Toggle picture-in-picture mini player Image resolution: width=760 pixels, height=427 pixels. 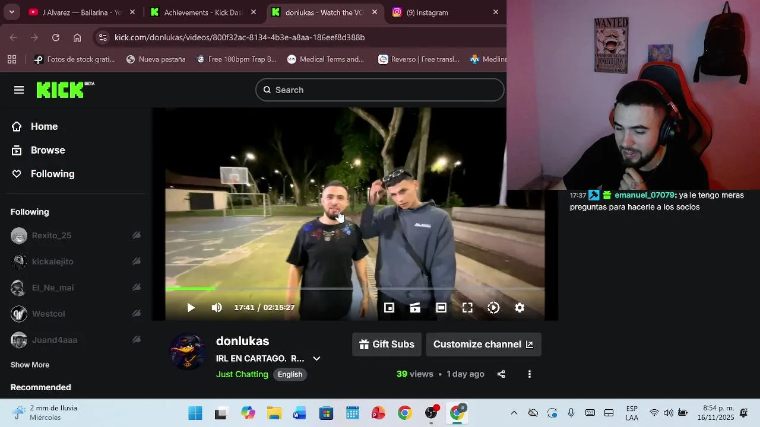(x=389, y=308)
